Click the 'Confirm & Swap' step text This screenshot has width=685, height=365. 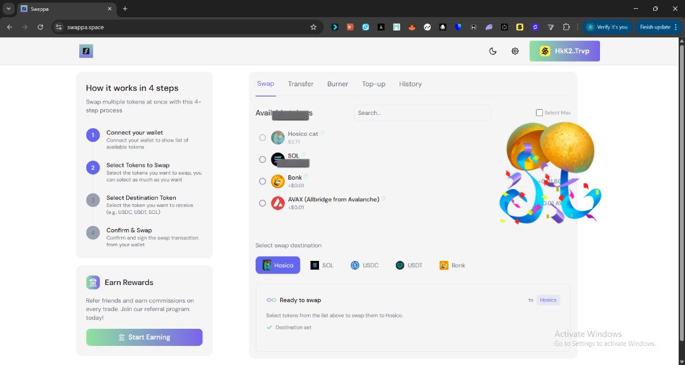[x=129, y=230]
